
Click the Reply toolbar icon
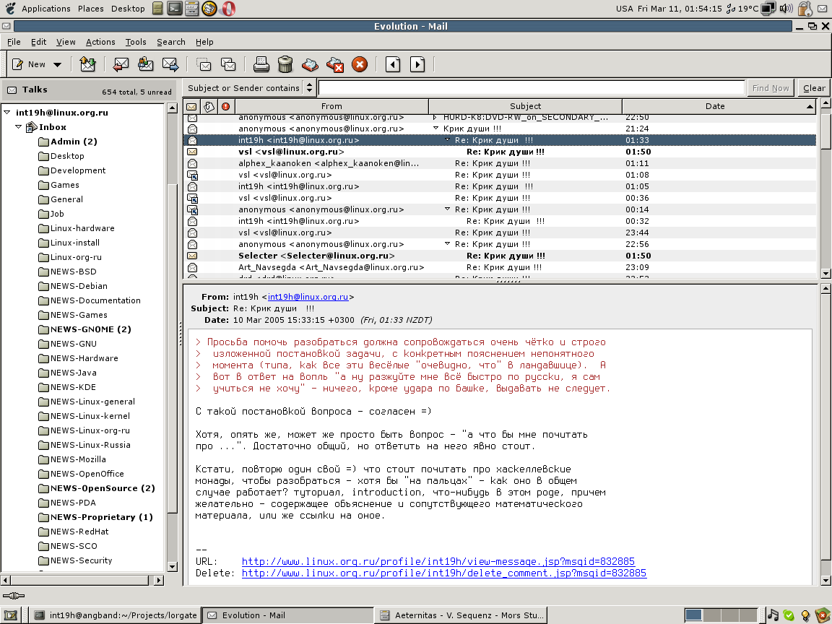pos(121,65)
